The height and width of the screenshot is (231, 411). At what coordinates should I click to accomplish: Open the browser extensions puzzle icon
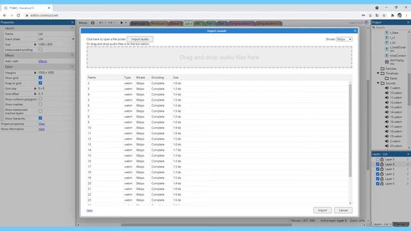pyautogui.click(x=392, y=15)
